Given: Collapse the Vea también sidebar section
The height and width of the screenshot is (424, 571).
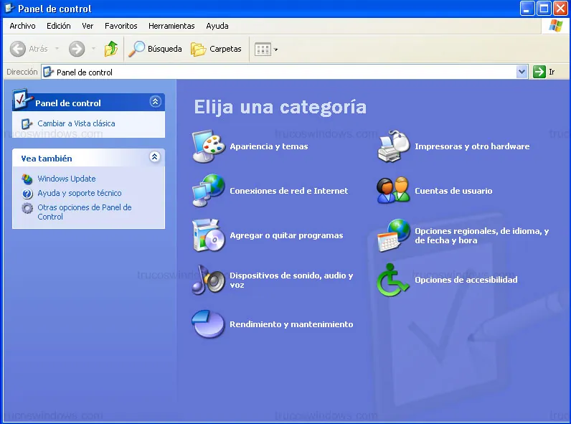Looking at the screenshot, I should click(x=155, y=157).
